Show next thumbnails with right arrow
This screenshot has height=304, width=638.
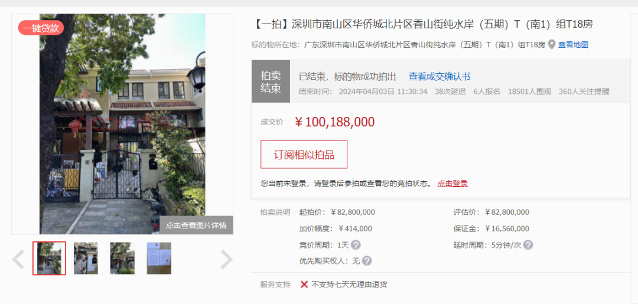226,259
